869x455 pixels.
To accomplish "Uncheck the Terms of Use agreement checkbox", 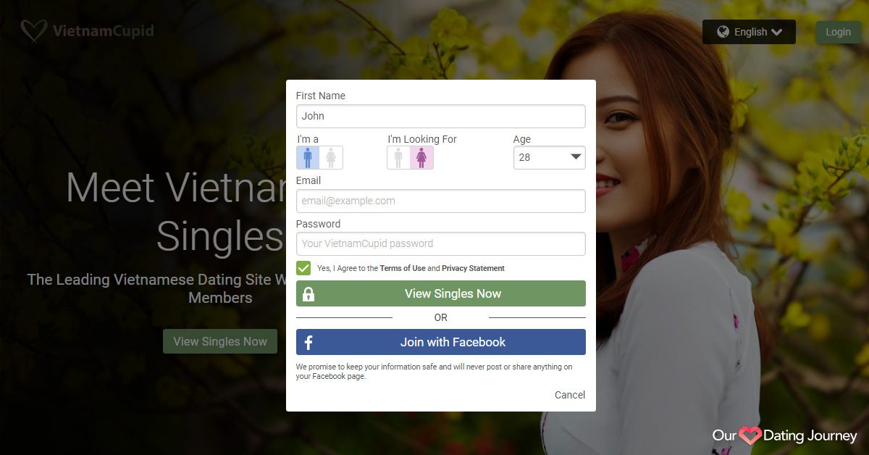I will [303, 268].
